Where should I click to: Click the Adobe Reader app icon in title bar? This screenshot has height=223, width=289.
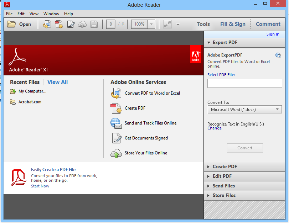click(7, 4)
